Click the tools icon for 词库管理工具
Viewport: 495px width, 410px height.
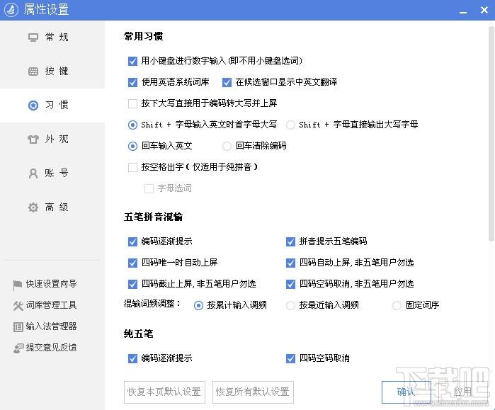(x=18, y=305)
